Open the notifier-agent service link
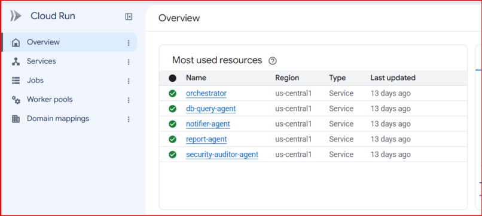 [208, 124]
